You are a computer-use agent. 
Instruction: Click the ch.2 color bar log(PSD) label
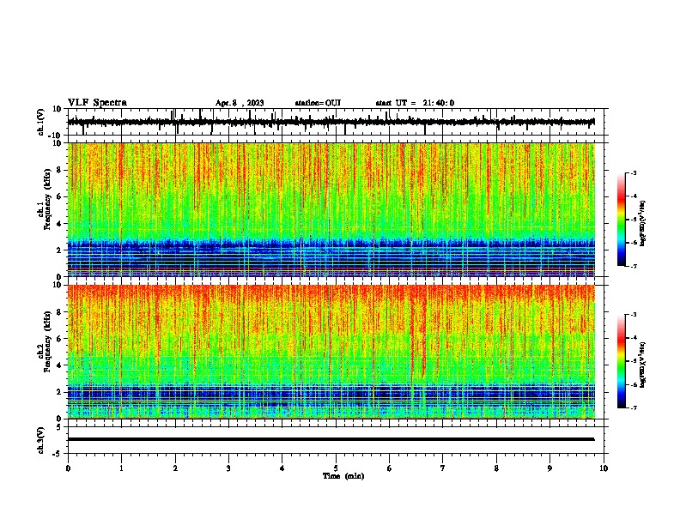pos(642,365)
